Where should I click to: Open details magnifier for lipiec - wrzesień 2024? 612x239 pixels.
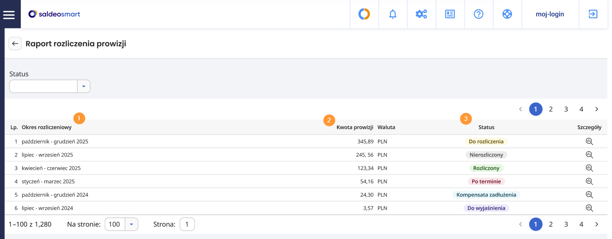pyautogui.click(x=589, y=208)
